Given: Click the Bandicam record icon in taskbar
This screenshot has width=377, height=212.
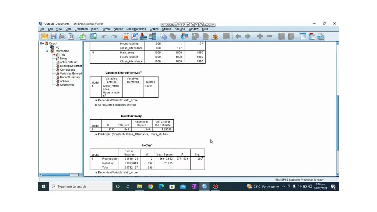Looking at the screenshot, I should [x=215, y=186].
